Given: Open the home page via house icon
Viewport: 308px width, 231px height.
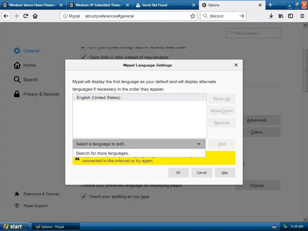Looking at the screenshot, I should coord(35,16).
